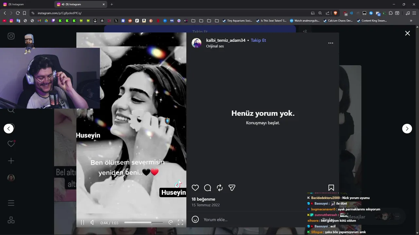Image resolution: width=419 pixels, height=235 pixels.
Task: Open comments with the speech bubble icon
Action: click(x=208, y=188)
